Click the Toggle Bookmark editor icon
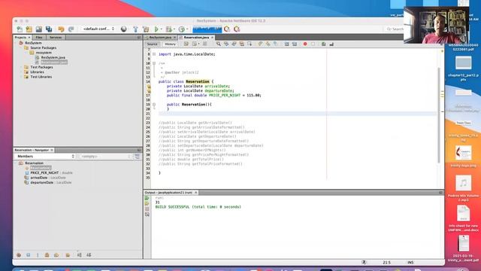 pos(276,44)
